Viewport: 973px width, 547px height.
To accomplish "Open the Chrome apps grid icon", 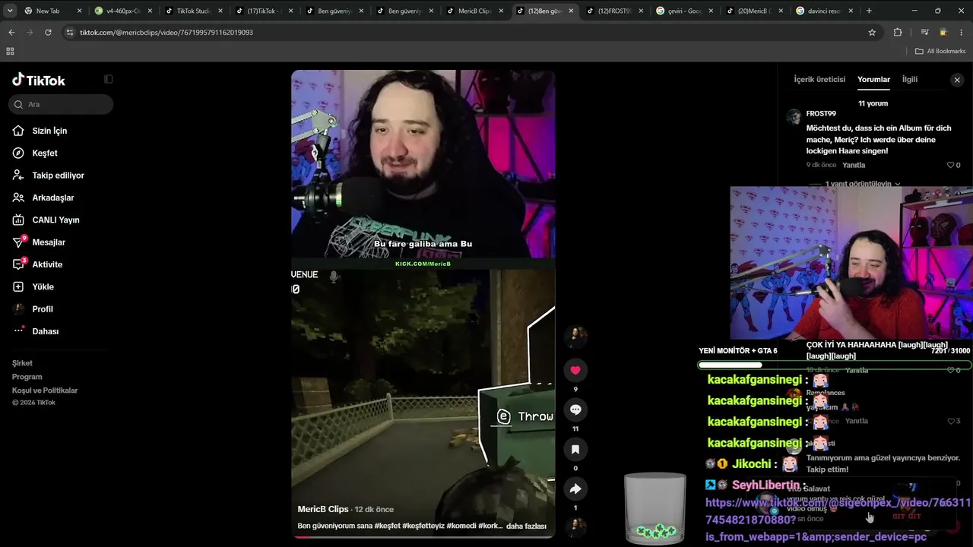I will click(10, 51).
